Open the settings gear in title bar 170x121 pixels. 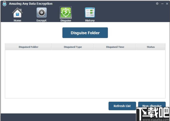click(157, 4)
